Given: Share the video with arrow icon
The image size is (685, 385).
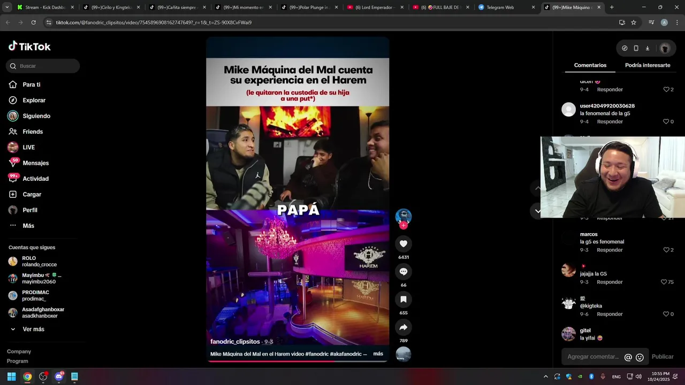Looking at the screenshot, I should pyautogui.click(x=404, y=327).
